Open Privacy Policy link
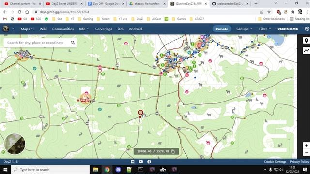The width and height of the screenshot is (310, 174). point(299,162)
